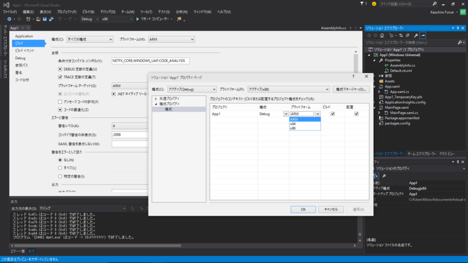Open the 'デバッグ(D)' menu
Image resolution: width=468 pixels, height=263 pixels.
(x=108, y=12)
